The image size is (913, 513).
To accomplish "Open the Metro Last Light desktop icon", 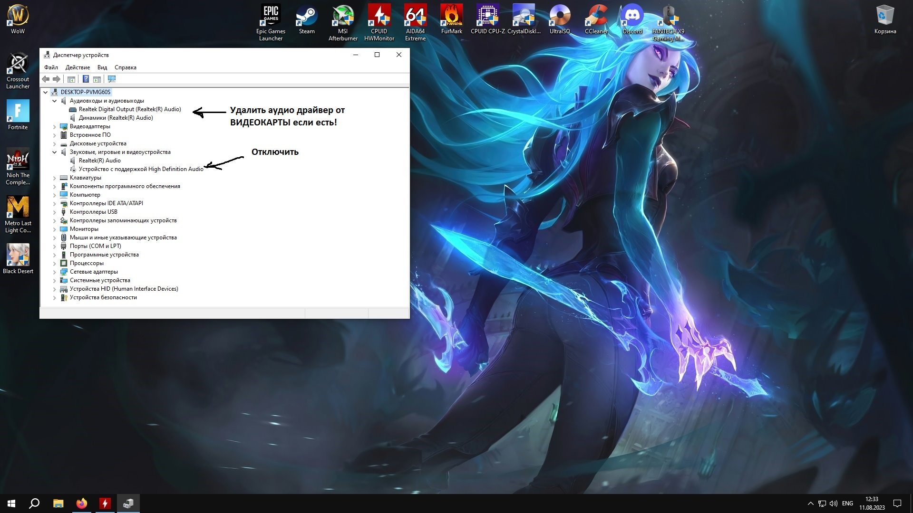I will pos(18,214).
